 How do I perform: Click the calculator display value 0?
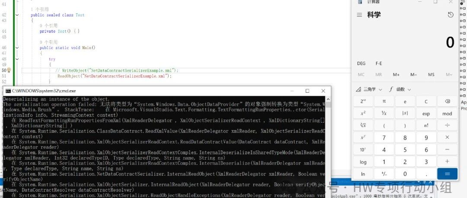point(450,43)
